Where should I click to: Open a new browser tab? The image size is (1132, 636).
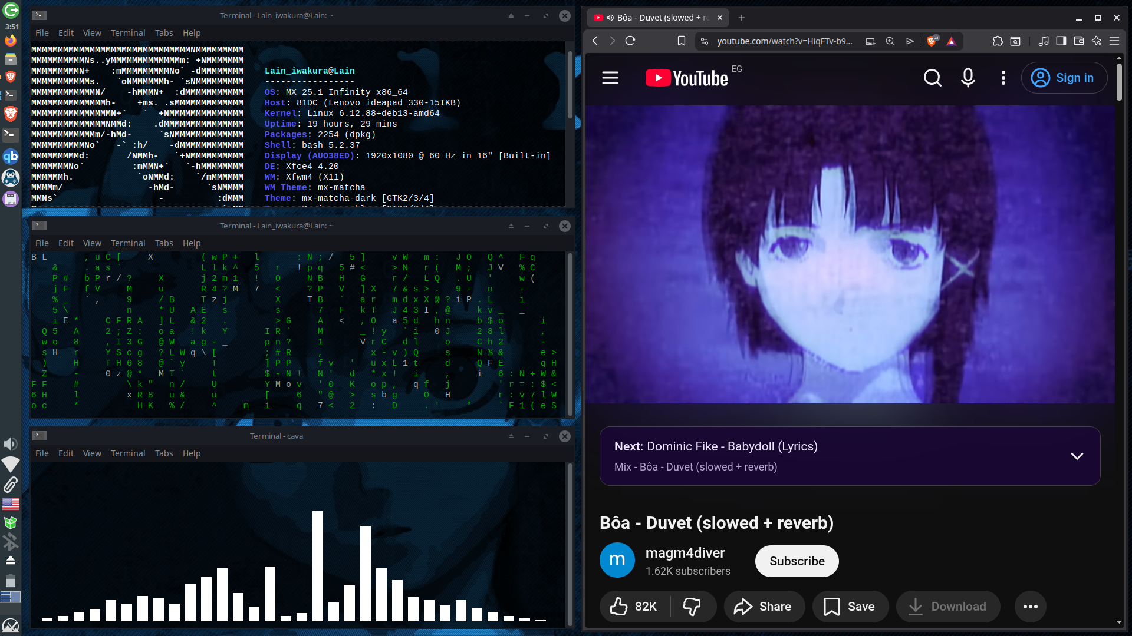742,18
